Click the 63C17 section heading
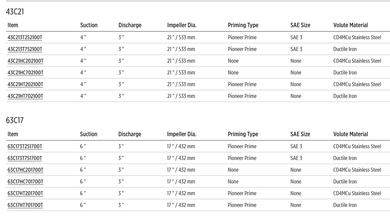 click(x=15, y=120)
